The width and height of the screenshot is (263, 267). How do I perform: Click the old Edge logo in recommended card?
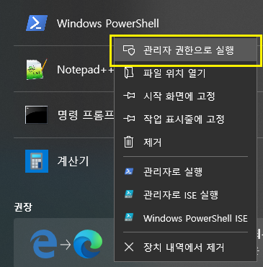(x=44, y=244)
